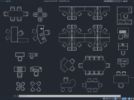Screen dimensions: 134x100
Task: Click the annotation visibility icon in status bar
Action: pos(129,99)
